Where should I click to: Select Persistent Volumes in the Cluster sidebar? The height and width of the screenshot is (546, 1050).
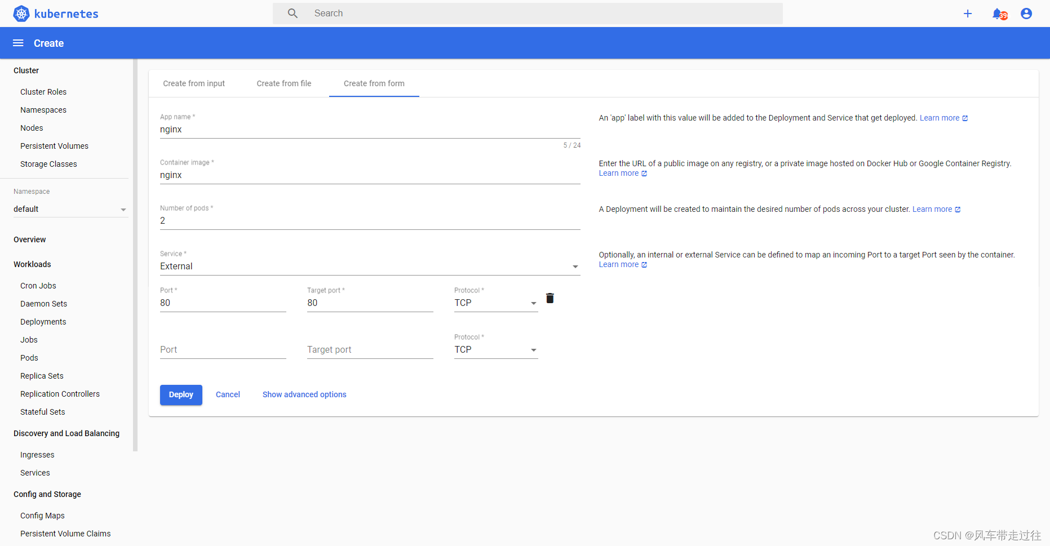54,145
